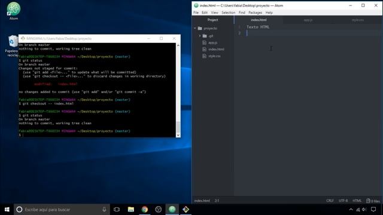Open the View menu in Atom
The height and width of the screenshot is (215, 383).
(214, 13)
